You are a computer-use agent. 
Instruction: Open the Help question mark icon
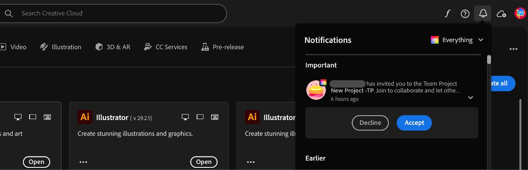[x=465, y=14]
